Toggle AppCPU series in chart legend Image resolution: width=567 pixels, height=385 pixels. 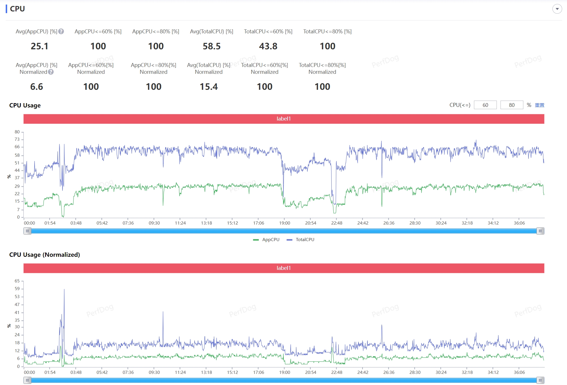[x=271, y=240]
